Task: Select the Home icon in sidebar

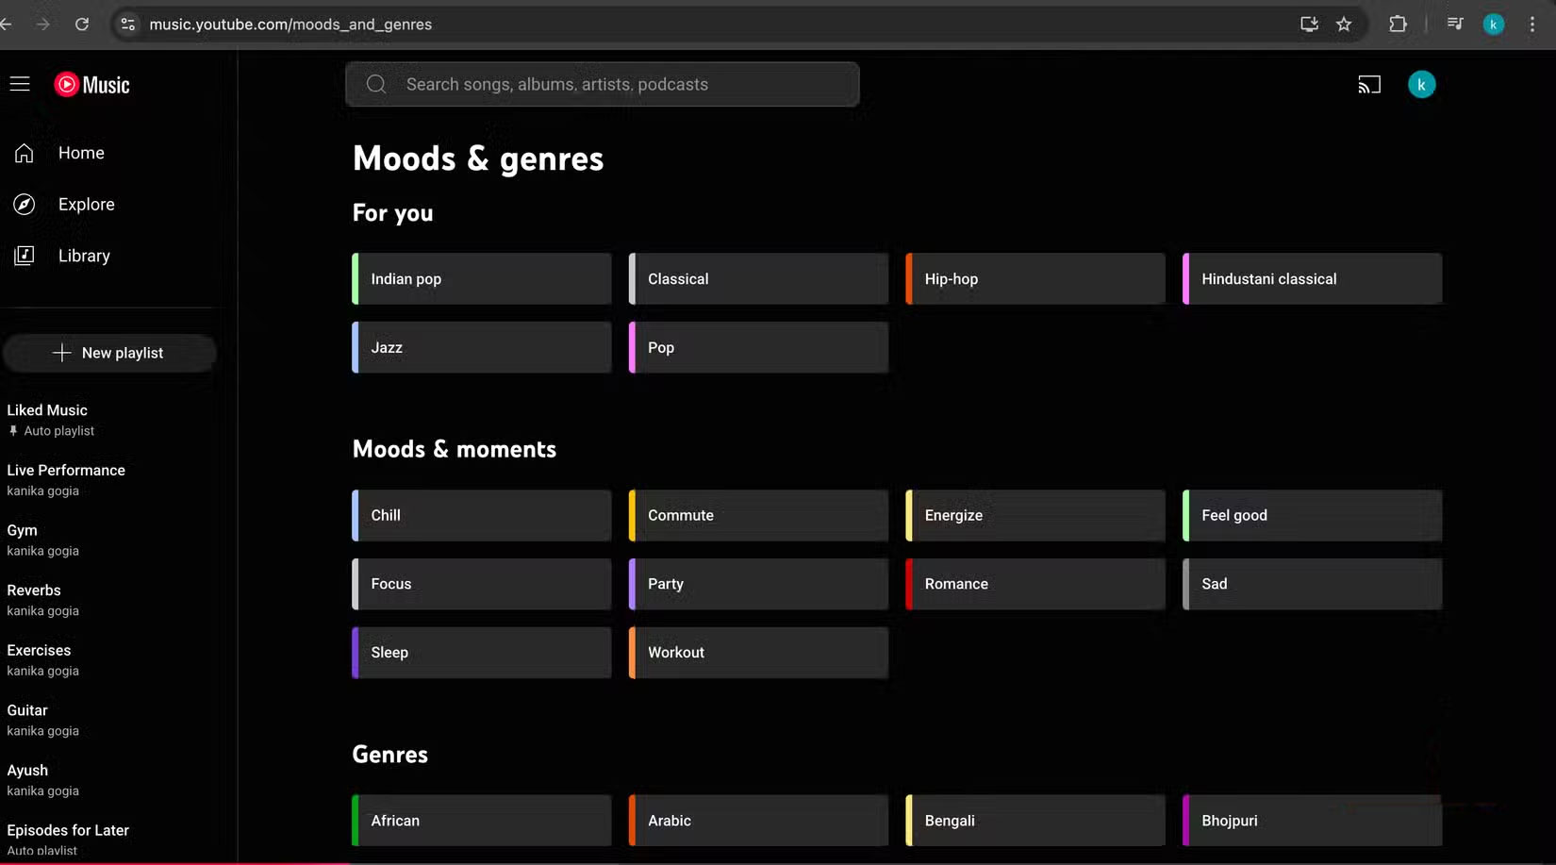Action: point(24,152)
